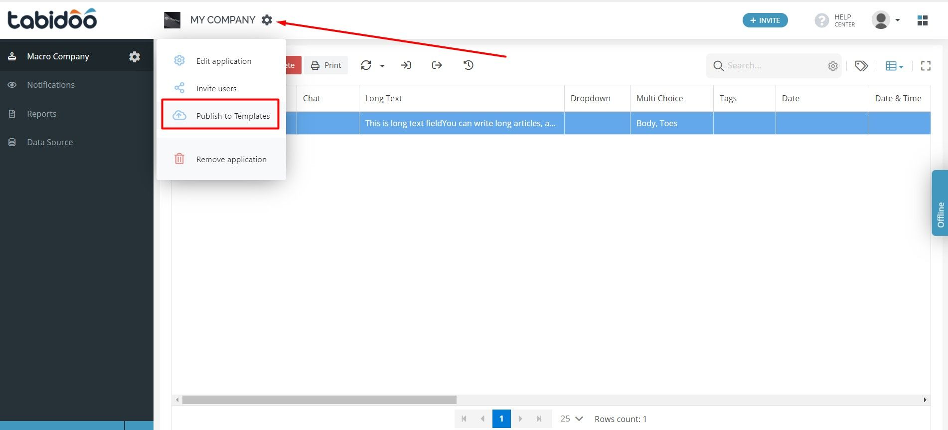Click the MY COMPANY title text

(x=223, y=20)
